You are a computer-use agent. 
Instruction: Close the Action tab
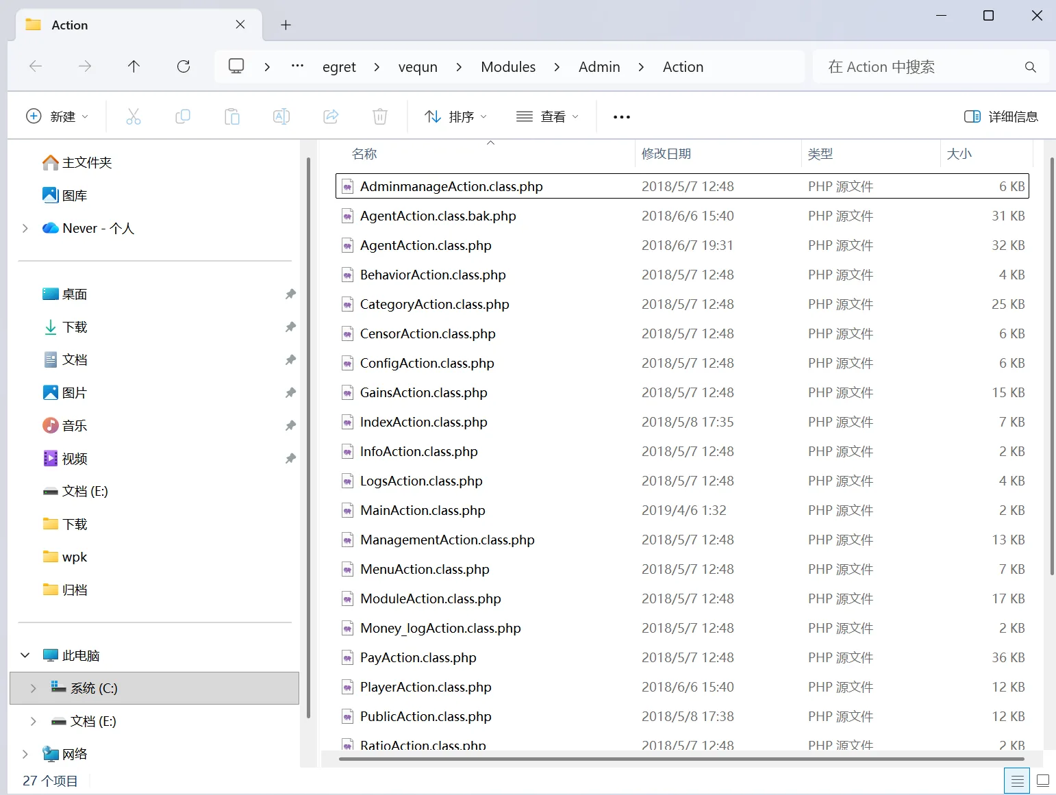(x=240, y=25)
